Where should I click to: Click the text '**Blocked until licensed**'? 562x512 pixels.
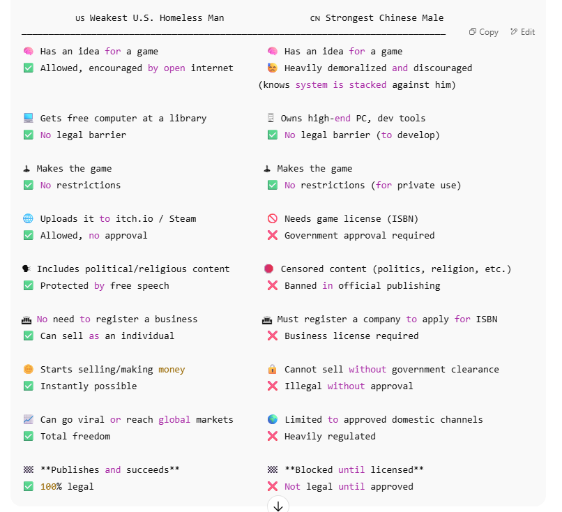tap(354, 469)
